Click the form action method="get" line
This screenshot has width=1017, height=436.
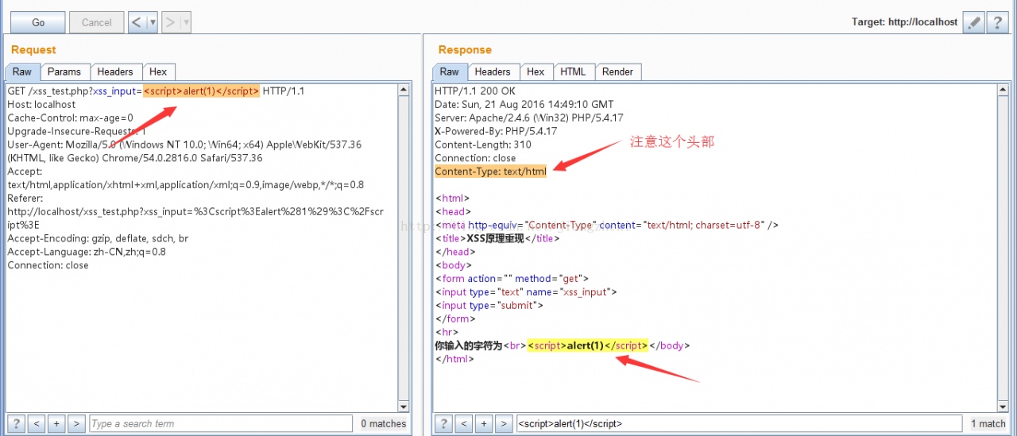(512, 279)
